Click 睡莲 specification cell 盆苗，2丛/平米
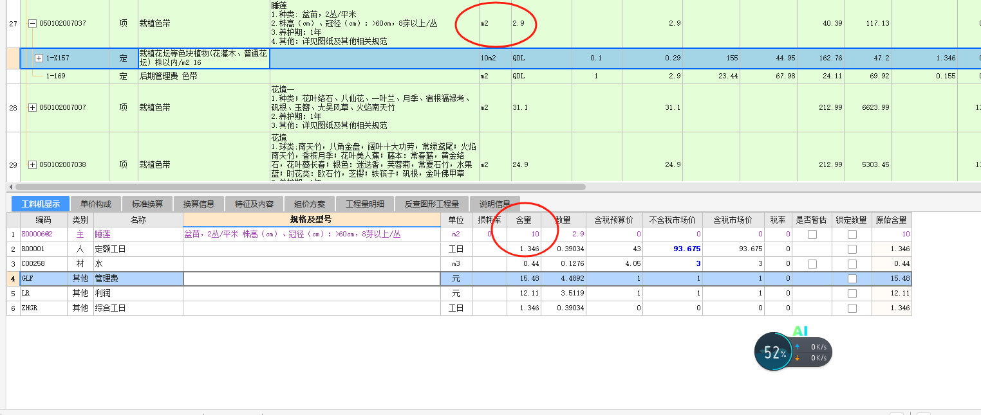The width and height of the screenshot is (981, 415). [x=312, y=234]
